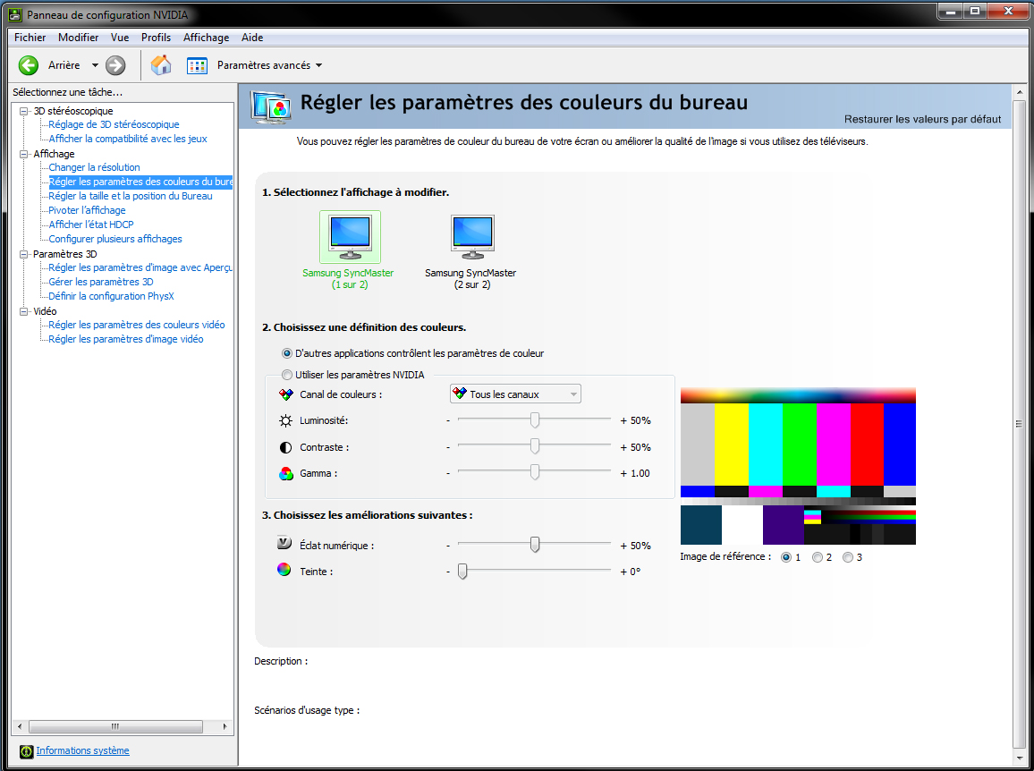Image resolution: width=1034 pixels, height=771 pixels.
Task: Click the Teinte color wheel icon
Action: pos(284,570)
